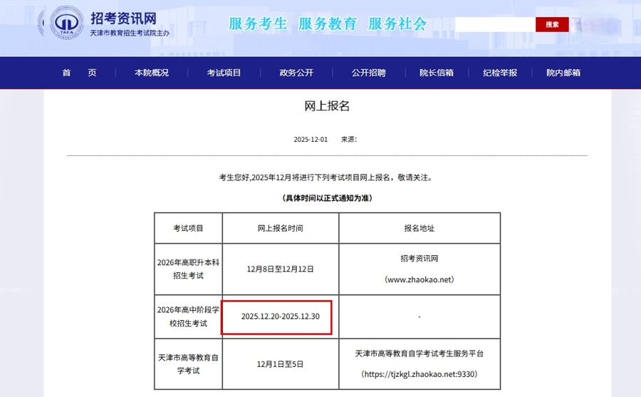Click the 服务考生 服务教育 服务社会 banner slogan

pos(327,24)
